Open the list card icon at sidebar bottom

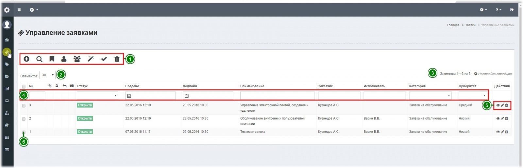[x=7, y=150]
